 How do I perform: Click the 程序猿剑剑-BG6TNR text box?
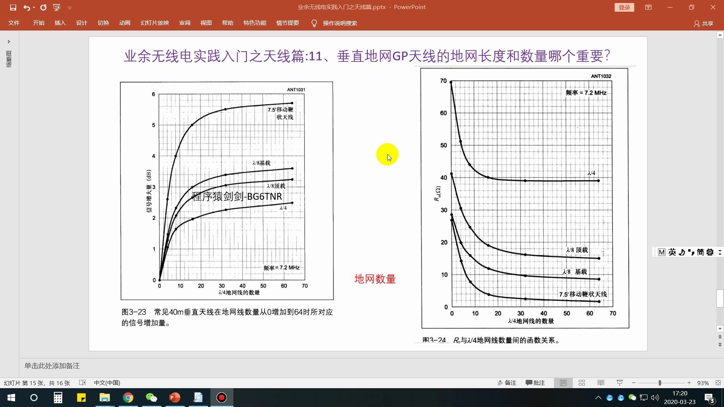coord(237,196)
